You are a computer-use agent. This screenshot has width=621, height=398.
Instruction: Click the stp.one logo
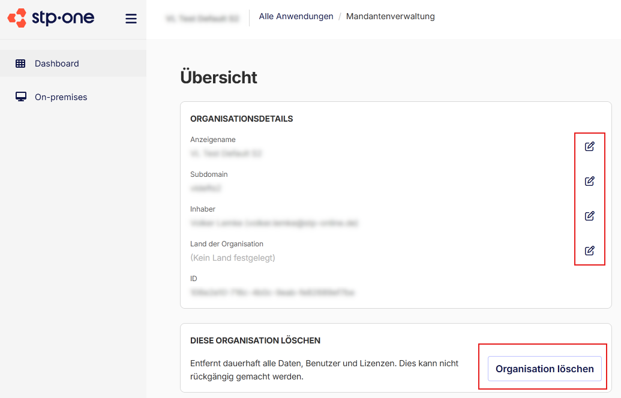pos(51,18)
